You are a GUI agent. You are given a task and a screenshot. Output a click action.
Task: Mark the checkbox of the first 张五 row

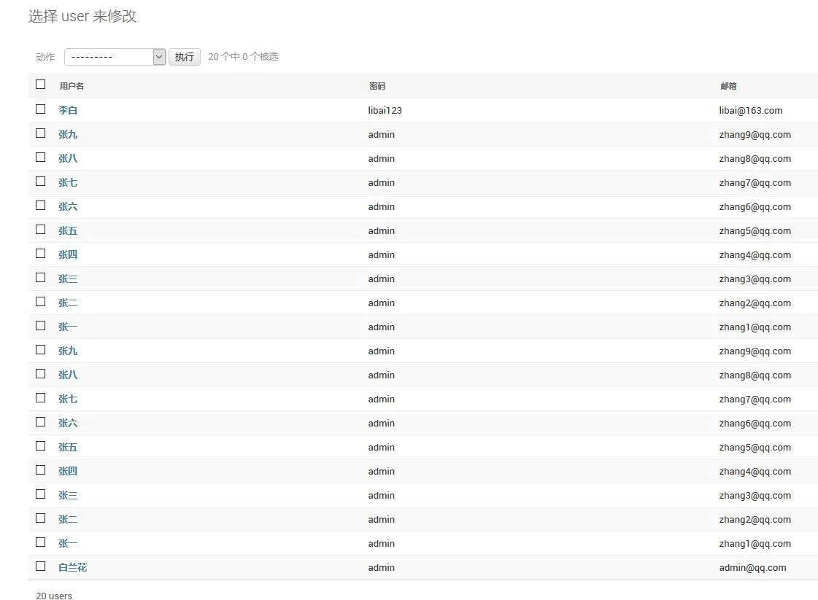point(40,230)
